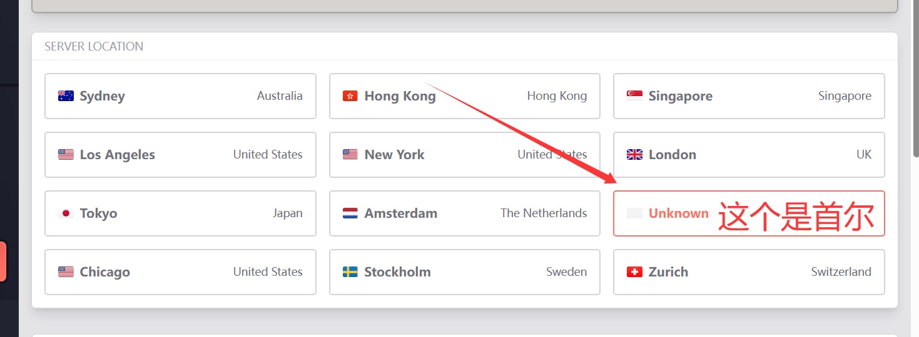Screen dimensions: 919x337
Task: Choose Stockholm, Sweden server location
Action: point(464,272)
